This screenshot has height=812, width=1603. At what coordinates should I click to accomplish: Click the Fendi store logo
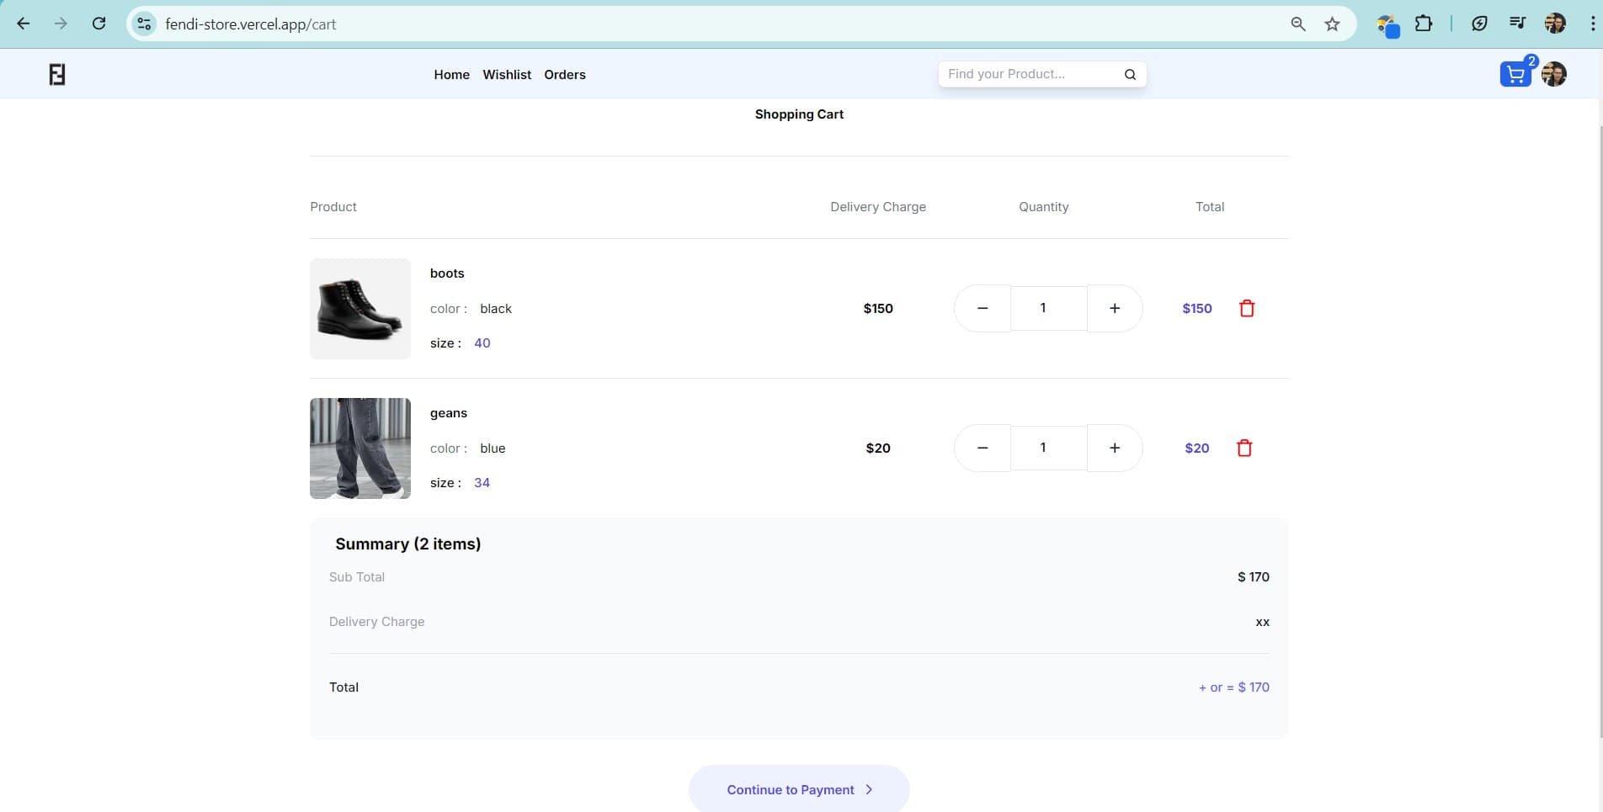[57, 75]
